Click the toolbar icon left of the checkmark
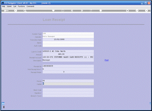 coord(127,10)
